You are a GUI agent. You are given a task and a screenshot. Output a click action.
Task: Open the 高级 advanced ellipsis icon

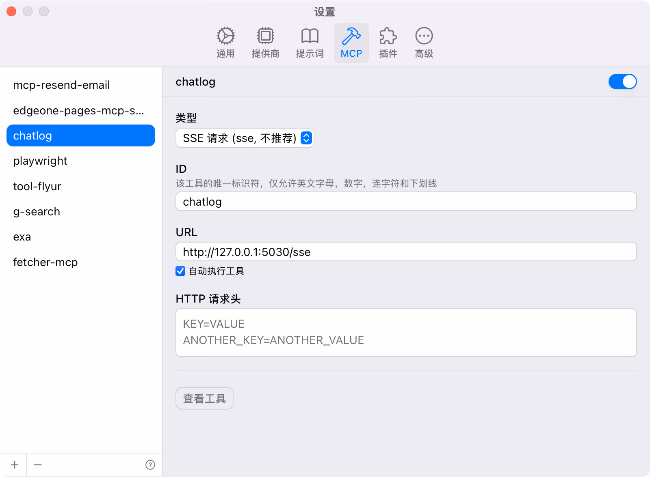coord(424,37)
